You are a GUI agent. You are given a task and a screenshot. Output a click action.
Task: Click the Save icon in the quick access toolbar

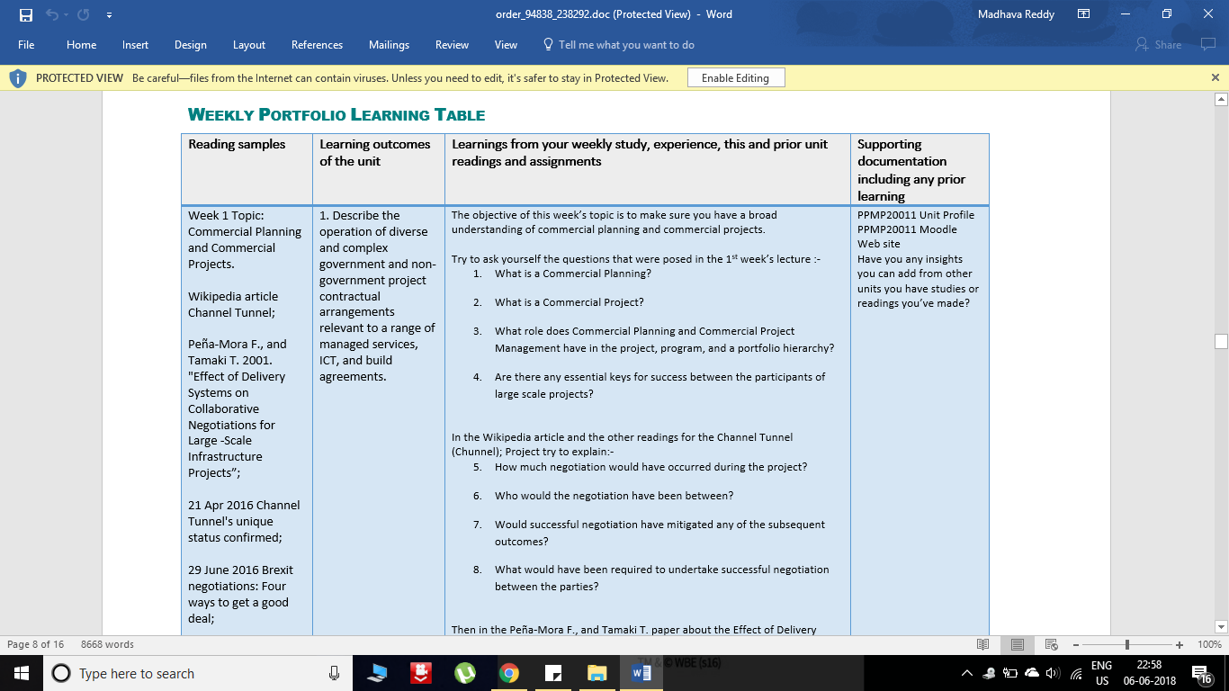click(25, 14)
